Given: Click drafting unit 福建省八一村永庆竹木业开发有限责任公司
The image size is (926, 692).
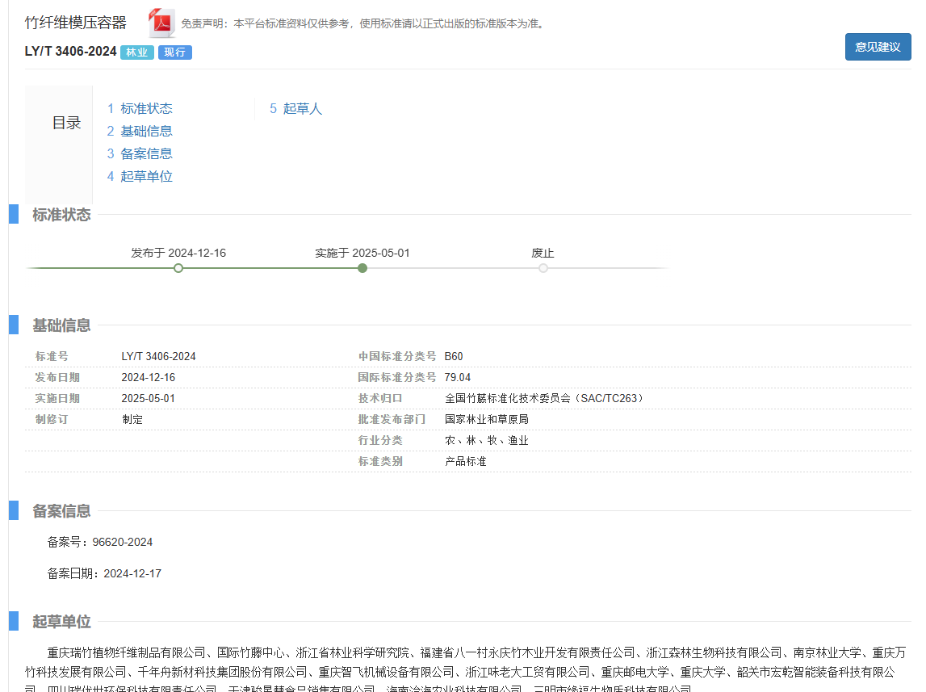Looking at the screenshot, I should [x=527, y=652].
